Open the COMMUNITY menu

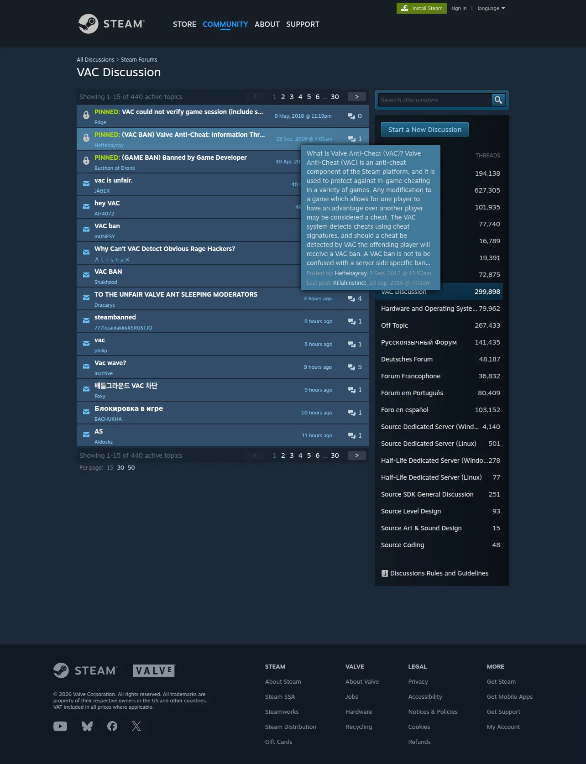click(x=225, y=24)
